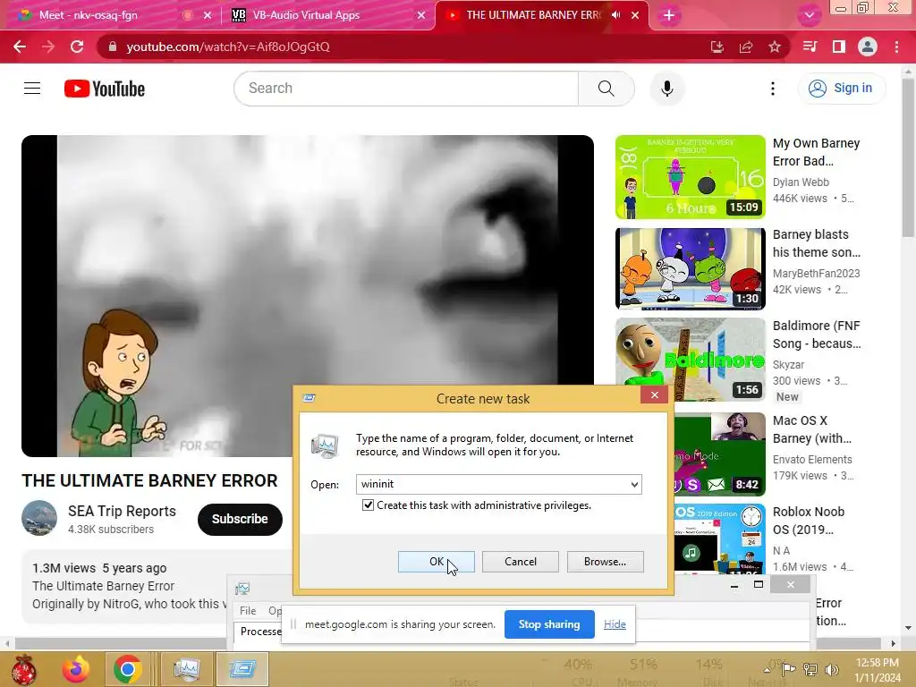Open the YouTube hamburger guide menu

tap(32, 89)
